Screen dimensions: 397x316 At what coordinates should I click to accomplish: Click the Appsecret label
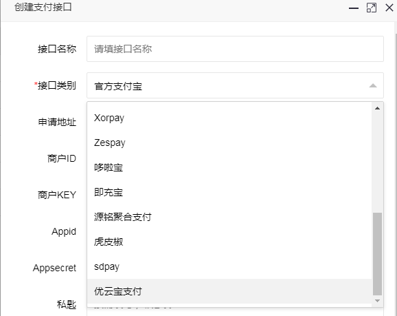(x=54, y=268)
